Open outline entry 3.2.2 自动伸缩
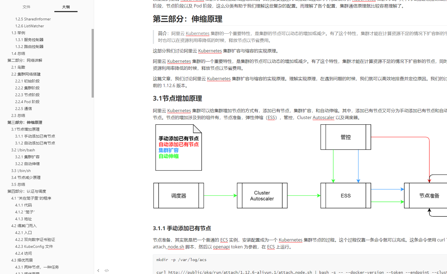 coord(27,164)
